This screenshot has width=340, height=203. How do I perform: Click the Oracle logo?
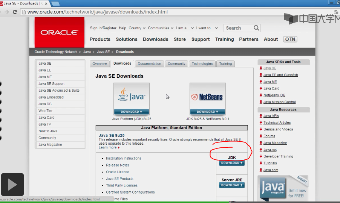(x=59, y=32)
